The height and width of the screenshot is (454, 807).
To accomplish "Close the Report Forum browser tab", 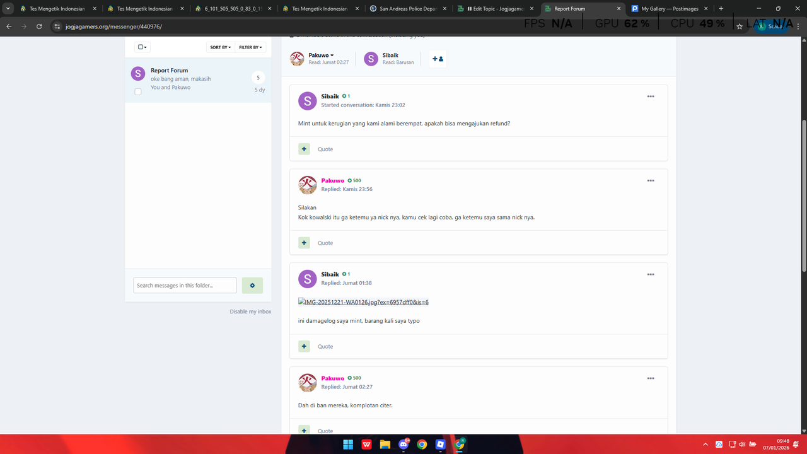I will (619, 9).
